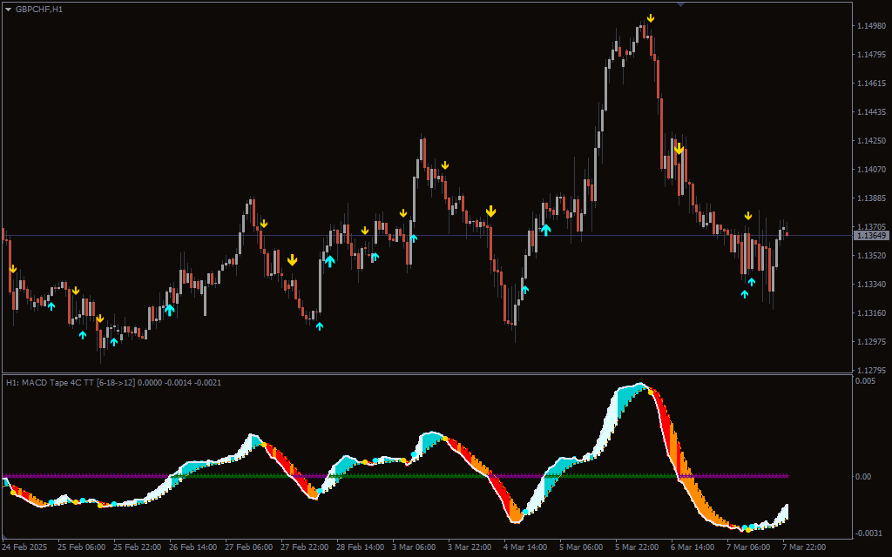
Task: Click the 1.14980 price scale label
Action: (x=871, y=26)
